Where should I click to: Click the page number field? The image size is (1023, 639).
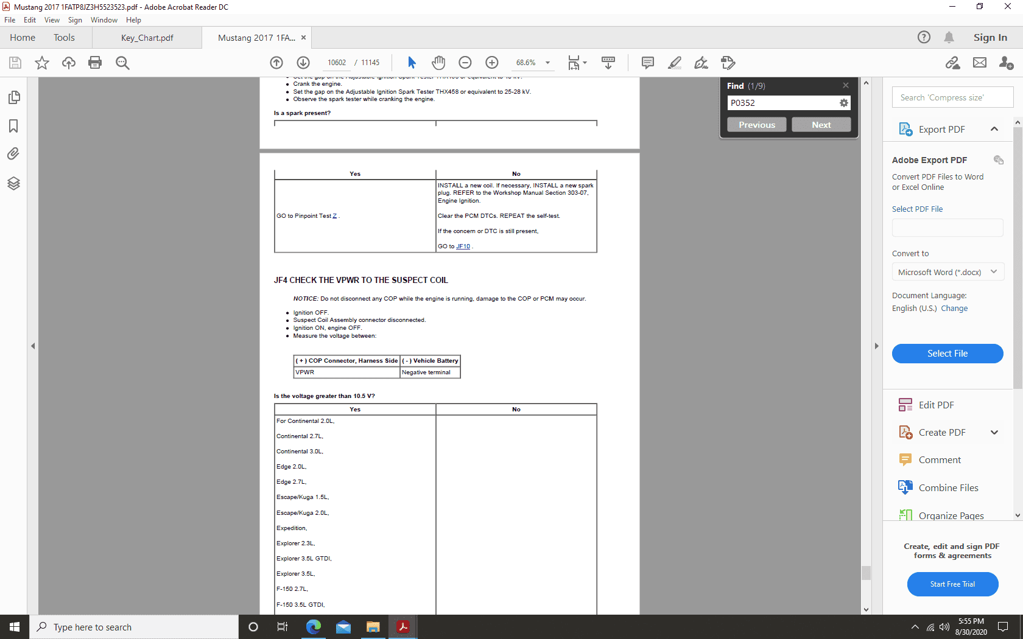336,63
